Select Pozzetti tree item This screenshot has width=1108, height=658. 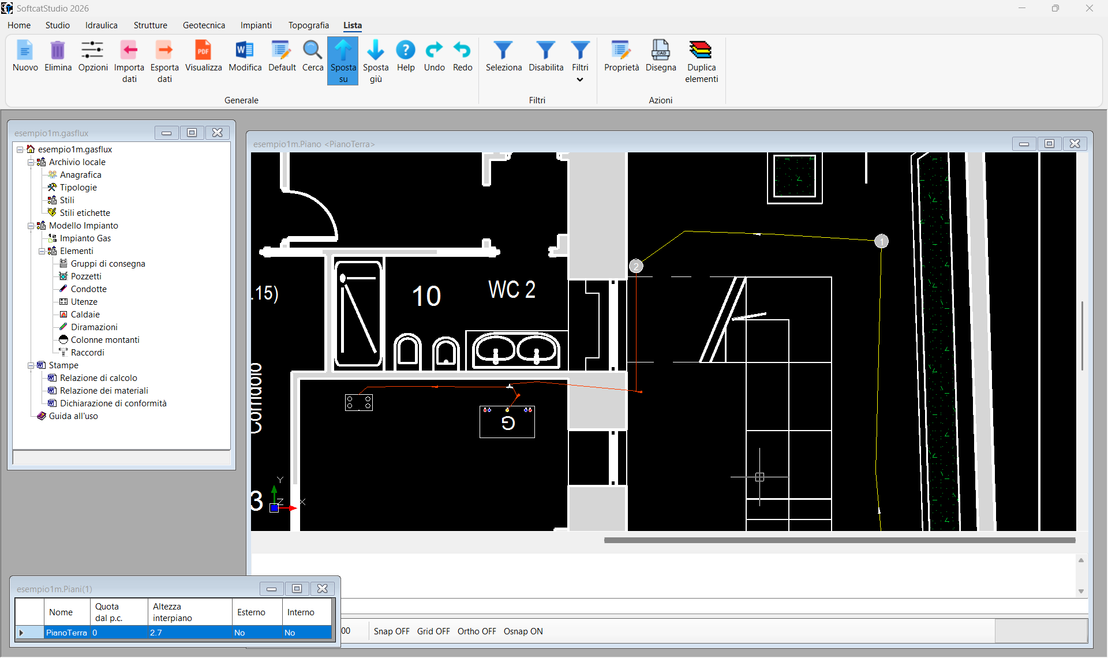point(86,276)
